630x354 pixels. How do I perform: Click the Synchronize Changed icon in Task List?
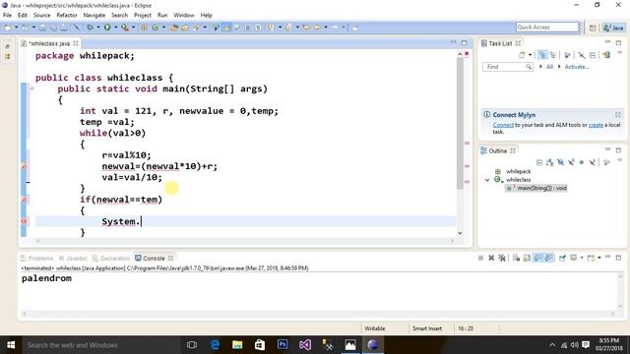606,55
